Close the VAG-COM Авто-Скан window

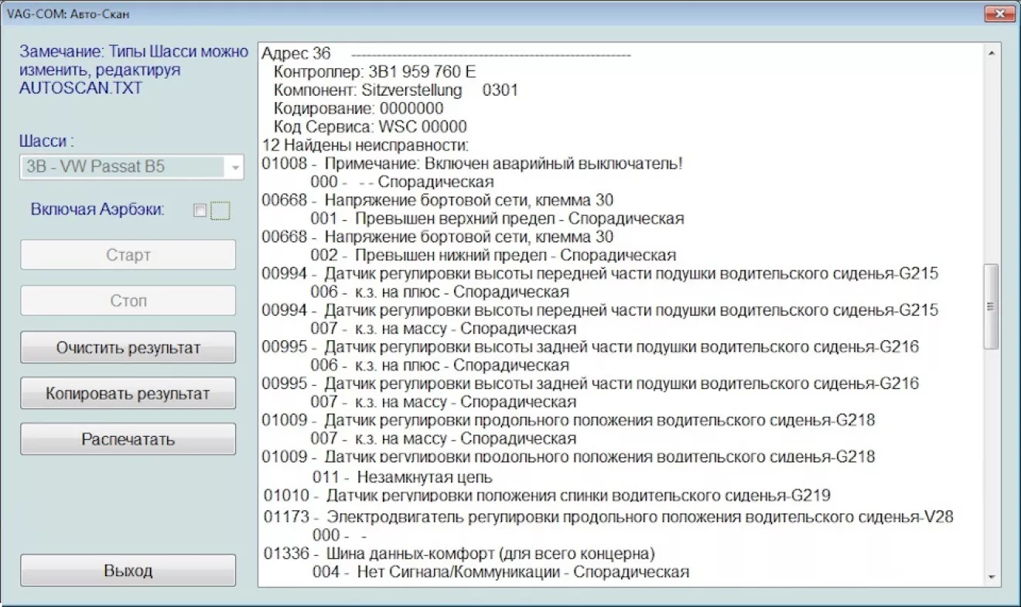999,13
